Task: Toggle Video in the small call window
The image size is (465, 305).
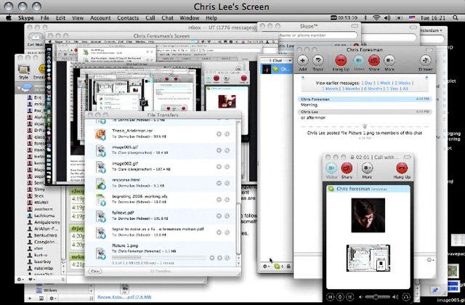Action: click(331, 168)
